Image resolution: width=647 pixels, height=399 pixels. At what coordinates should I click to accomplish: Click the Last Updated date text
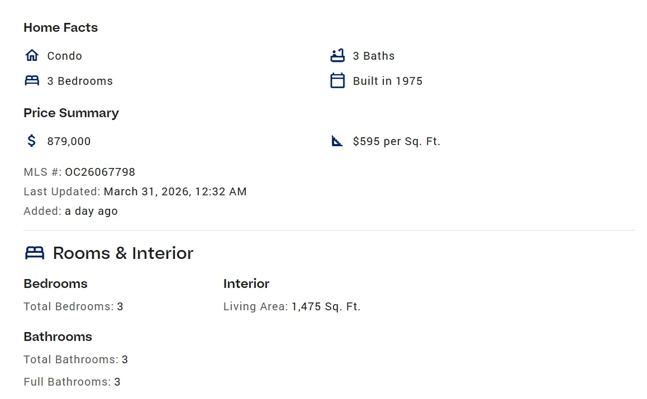175,191
